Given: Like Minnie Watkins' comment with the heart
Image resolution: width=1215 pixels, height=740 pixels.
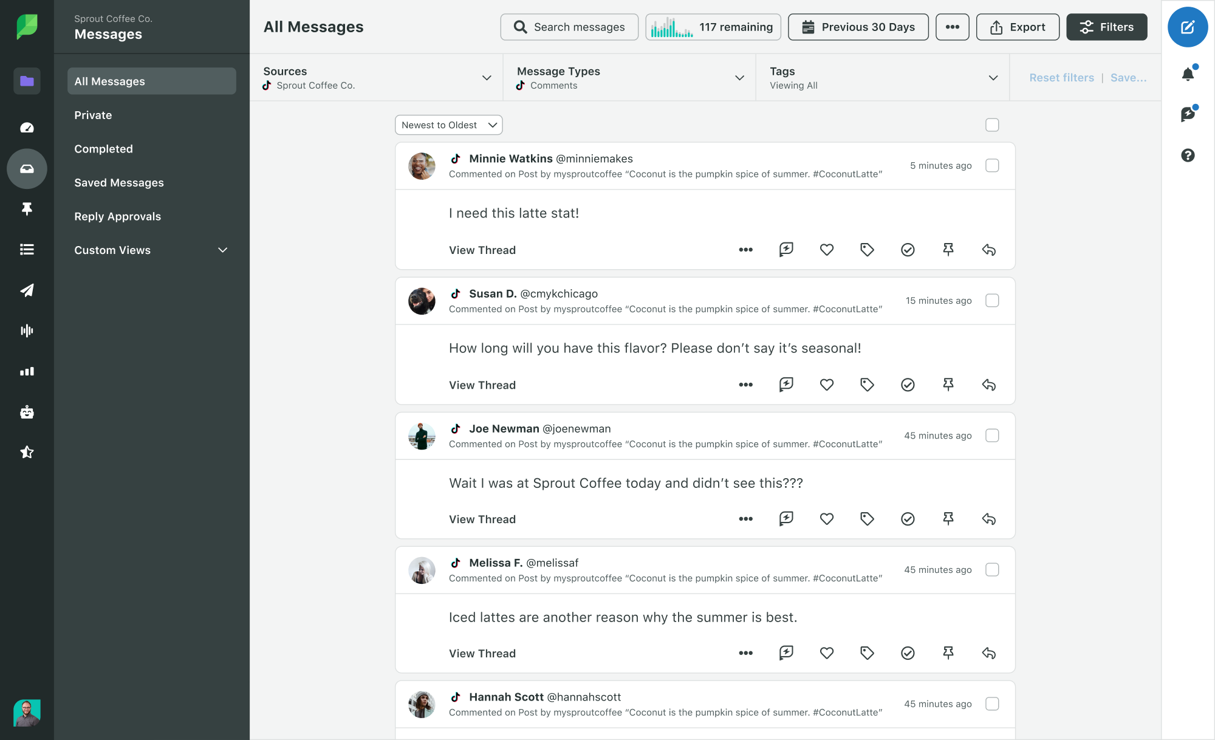Looking at the screenshot, I should pyautogui.click(x=826, y=250).
